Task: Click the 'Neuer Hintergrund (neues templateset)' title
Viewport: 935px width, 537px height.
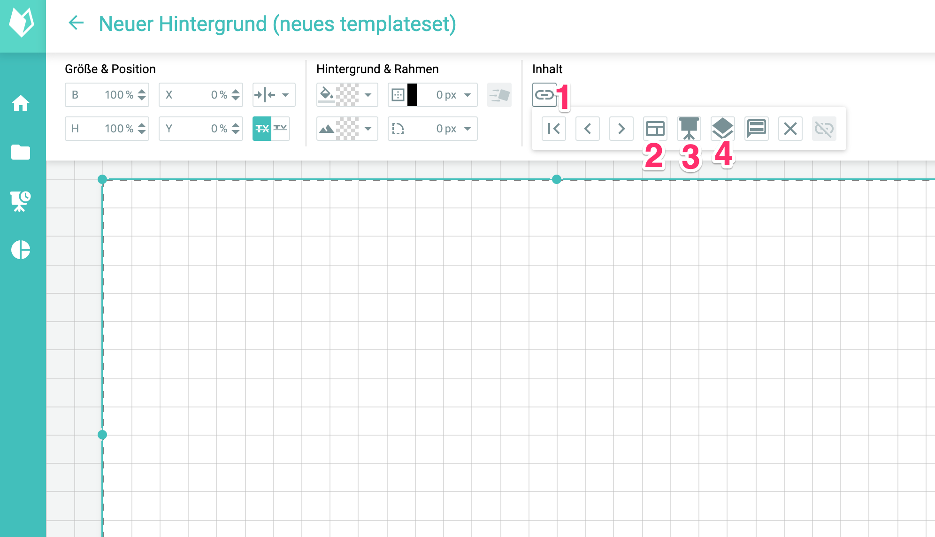Action: tap(277, 24)
